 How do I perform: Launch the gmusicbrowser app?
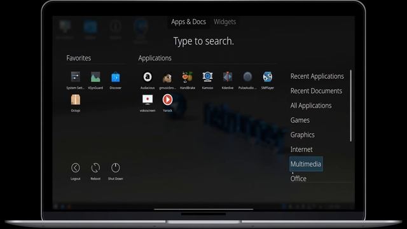(x=167, y=80)
